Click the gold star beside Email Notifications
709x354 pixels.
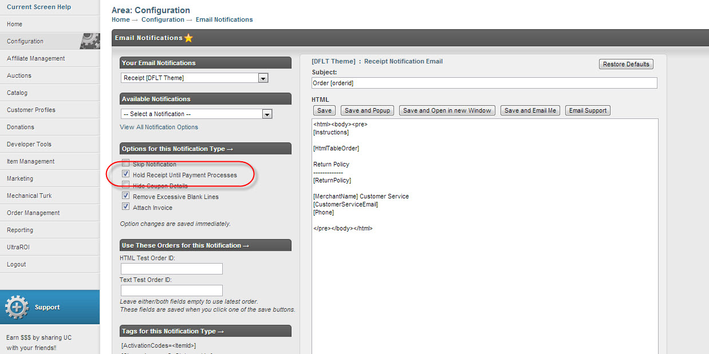(x=188, y=38)
